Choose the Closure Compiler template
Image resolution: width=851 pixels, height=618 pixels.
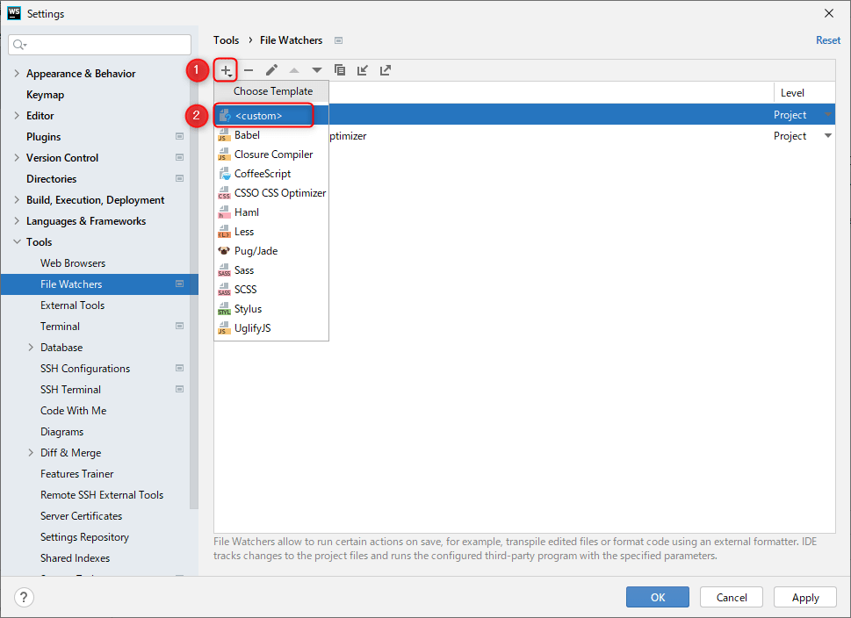click(271, 154)
